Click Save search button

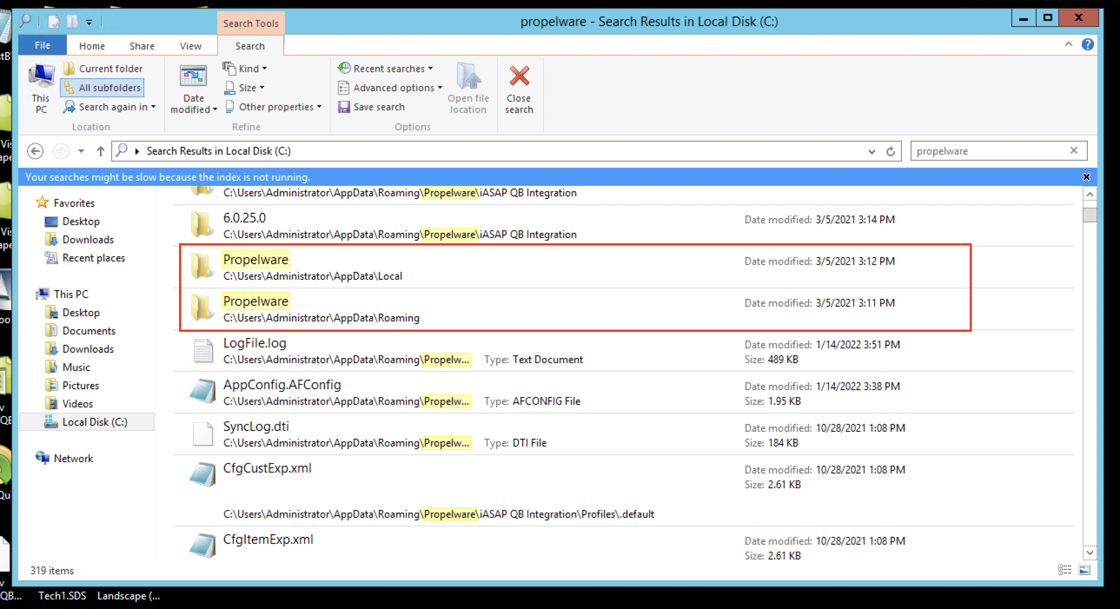coord(371,106)
